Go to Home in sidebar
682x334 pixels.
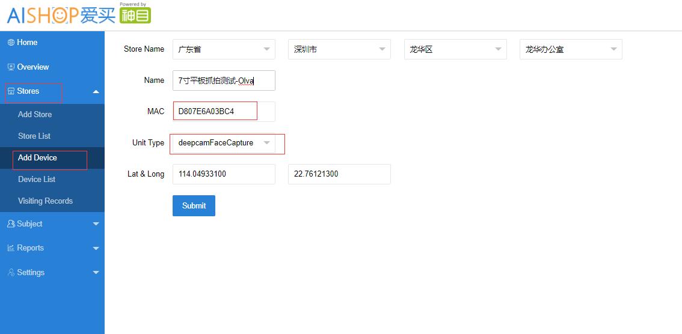point(52,43)
